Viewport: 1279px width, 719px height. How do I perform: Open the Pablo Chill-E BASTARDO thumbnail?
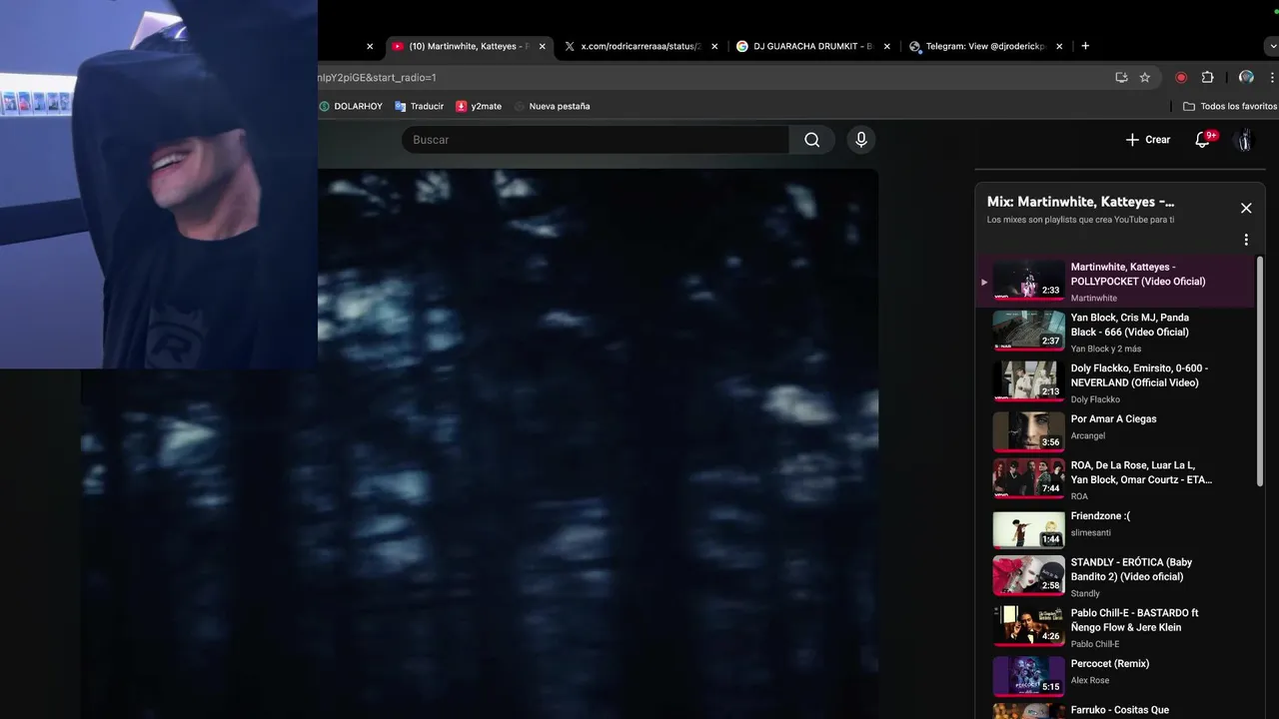pyautogui.click(x=1028, y=626)
